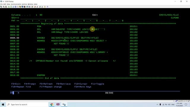Click the purple grid toolbar icon

click(x=30, y=7)
